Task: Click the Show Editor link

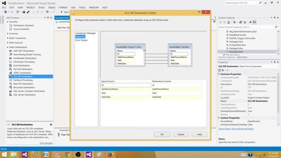Action: (x=224, y=129)
